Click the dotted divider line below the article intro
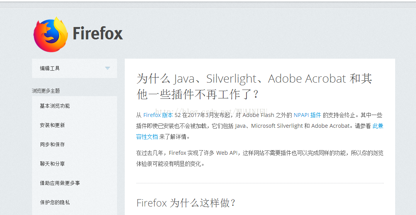 coord(260,183)
